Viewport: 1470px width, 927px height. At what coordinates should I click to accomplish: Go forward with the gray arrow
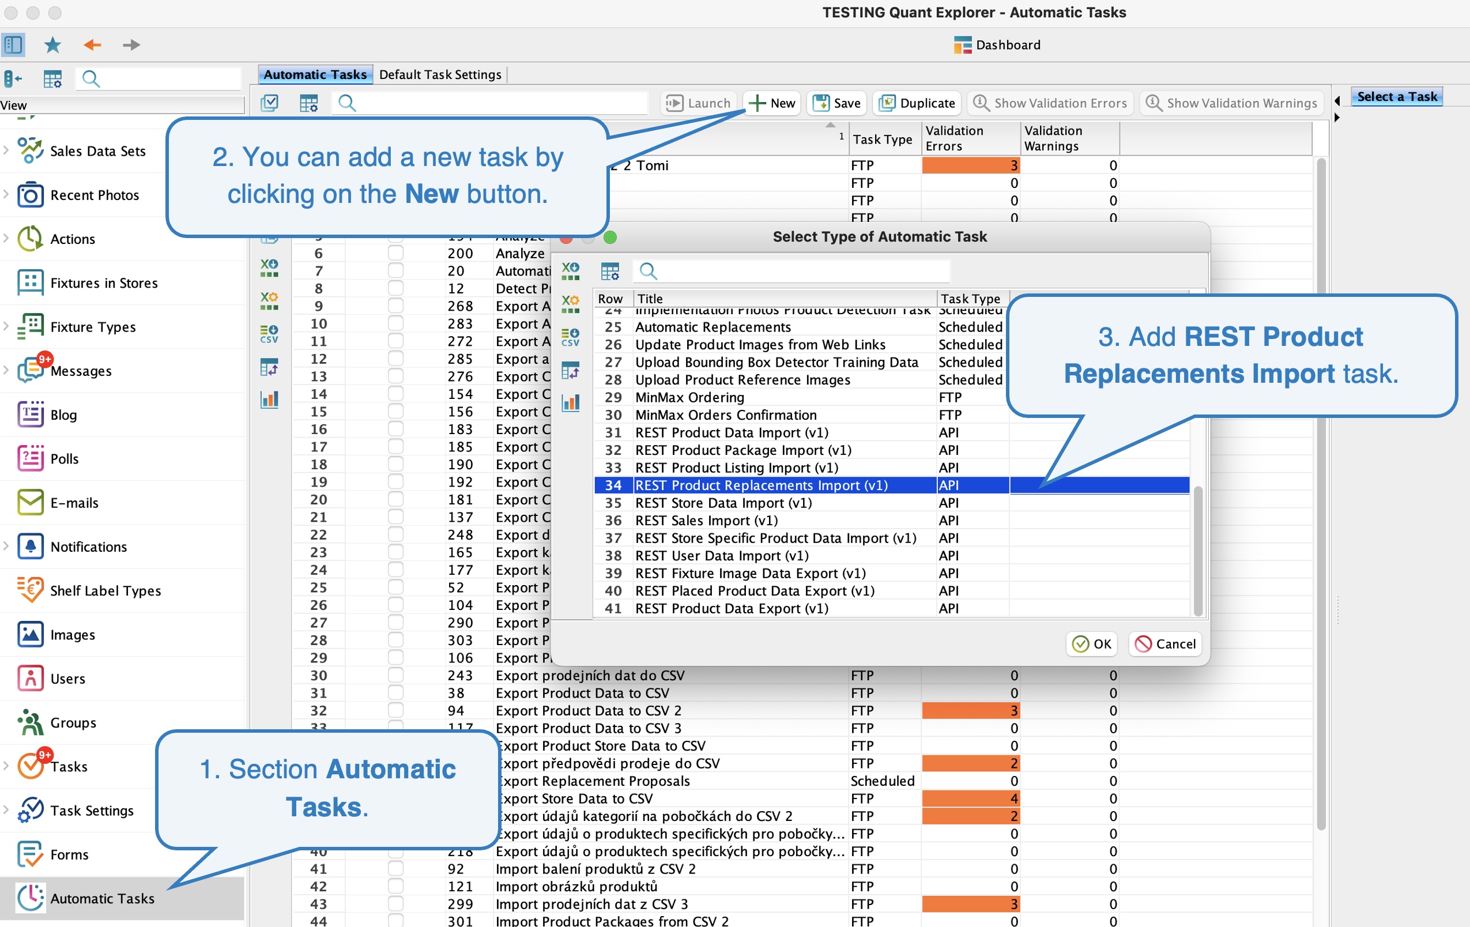(x=131, y=44)
